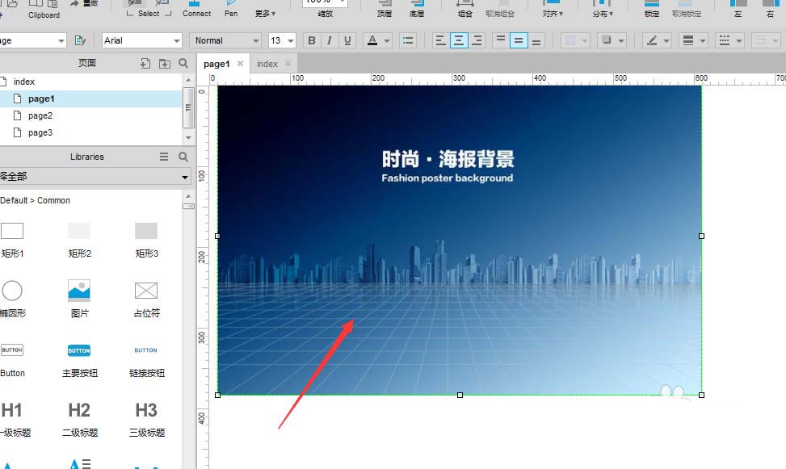Viewport: 786px width, 469px height.
Task: Toggle underline text formatting
Action: (347, 40)
